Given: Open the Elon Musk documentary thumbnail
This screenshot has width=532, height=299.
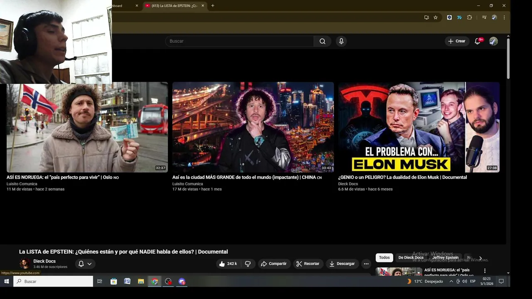Looking at the screenshot, I should point(419,127).
